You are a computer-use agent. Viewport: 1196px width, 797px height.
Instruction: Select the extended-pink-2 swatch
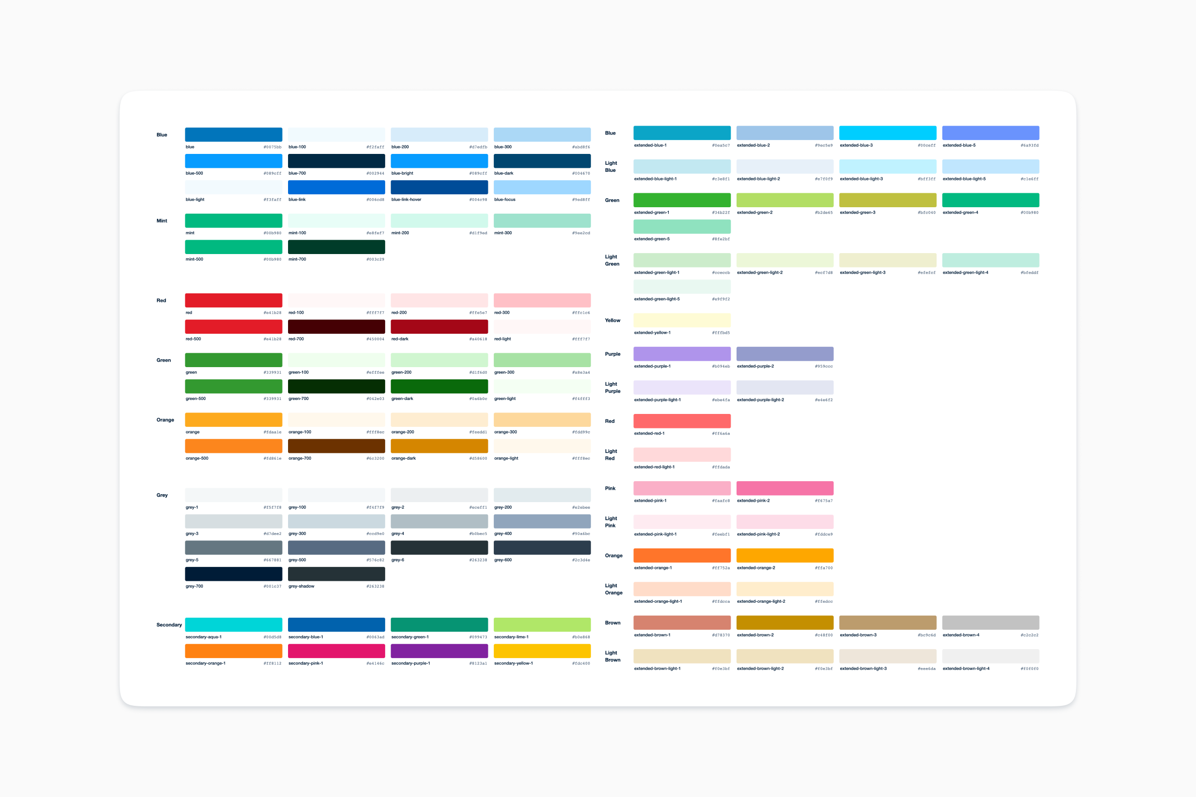(784, 489)
